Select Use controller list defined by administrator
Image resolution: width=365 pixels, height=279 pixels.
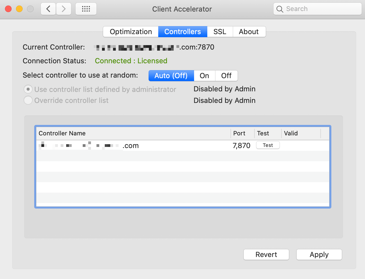(x=28, y=89)
